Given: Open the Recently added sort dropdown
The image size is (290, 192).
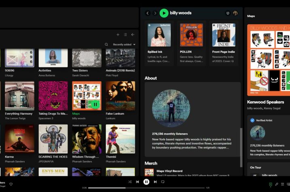Looking at the screenshot, I should [x=124, y=45].
